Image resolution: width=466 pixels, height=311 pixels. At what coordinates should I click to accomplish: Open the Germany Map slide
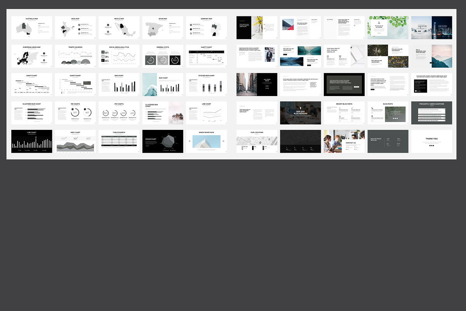[x=207, y=28]
